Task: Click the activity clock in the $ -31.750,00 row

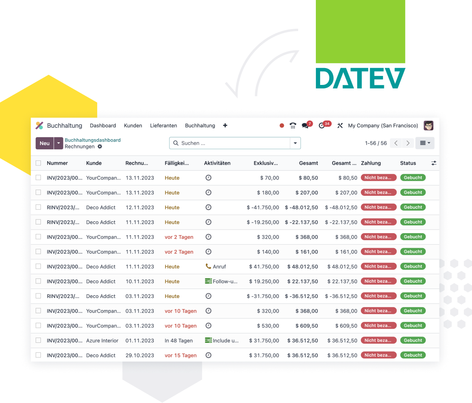Action: [x=208, y=296]
